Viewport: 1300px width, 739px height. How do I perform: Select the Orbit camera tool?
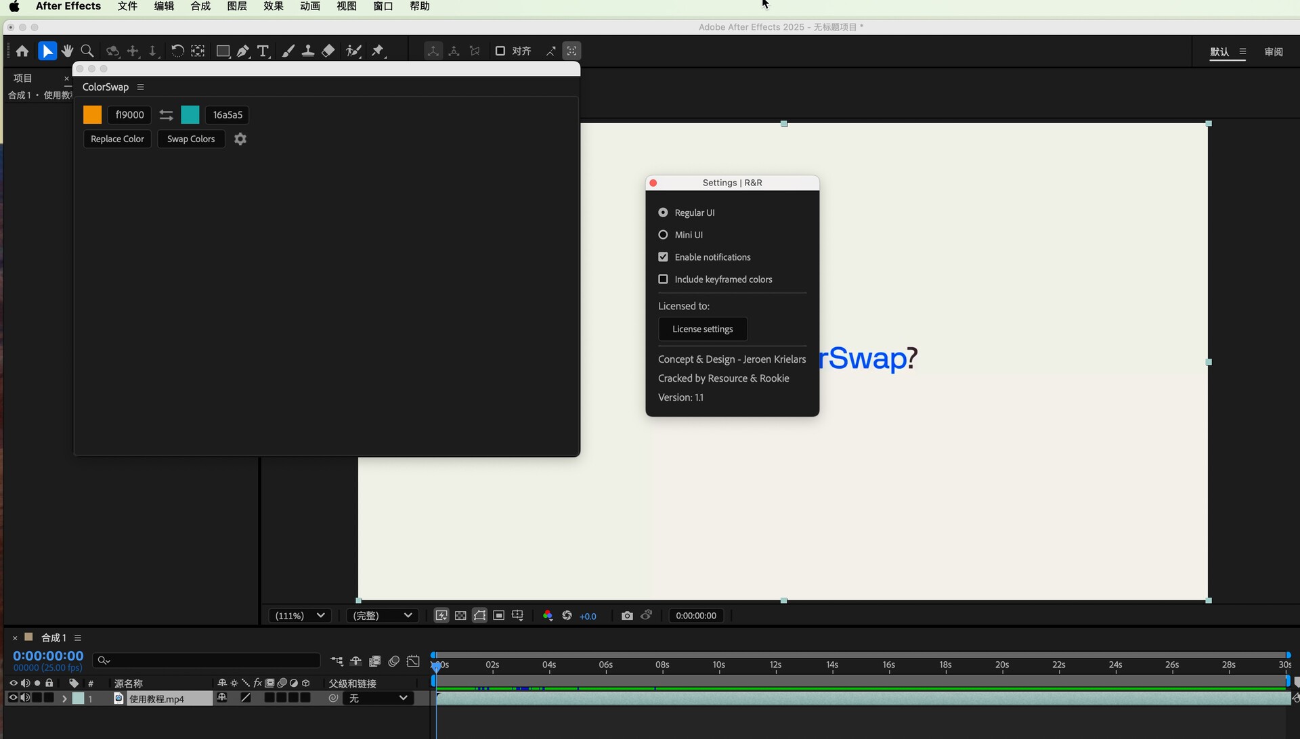[113, 51]
